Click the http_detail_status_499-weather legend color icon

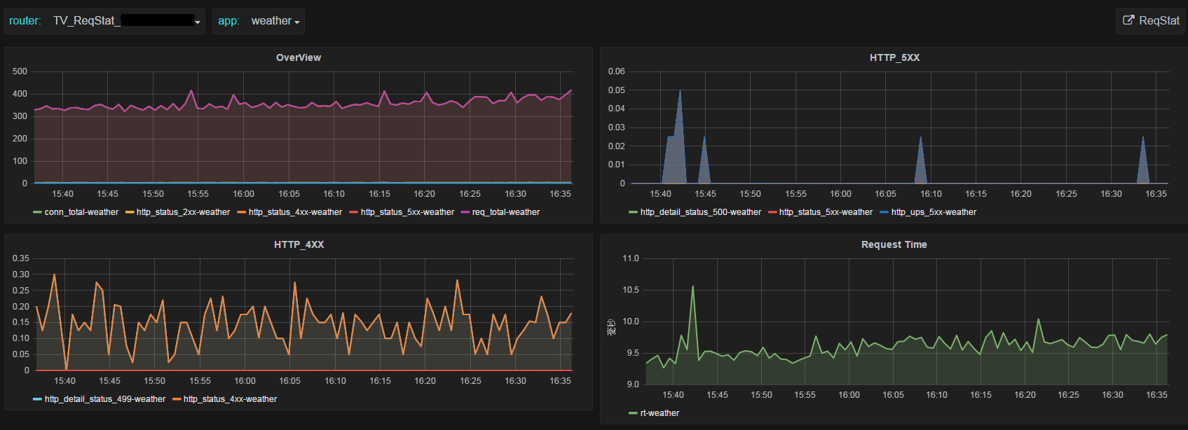[x=37, y=399]
